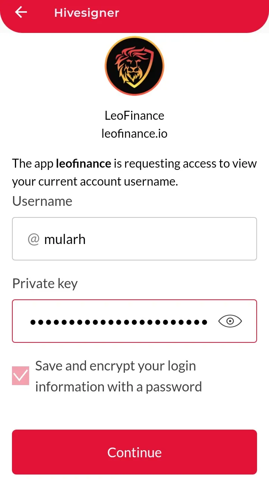Image resolution: width=269 pixels, height=479 pixels.
Task: Click the 'your current account username' text line
Action: [95, 181]
